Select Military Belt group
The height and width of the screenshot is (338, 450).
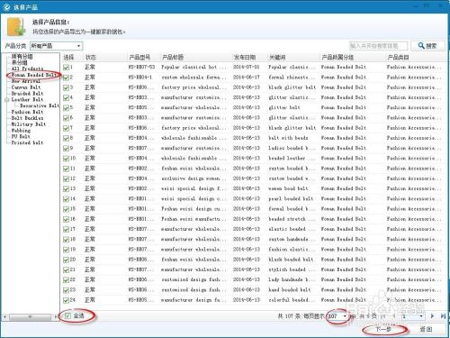[x=29, y=124]
